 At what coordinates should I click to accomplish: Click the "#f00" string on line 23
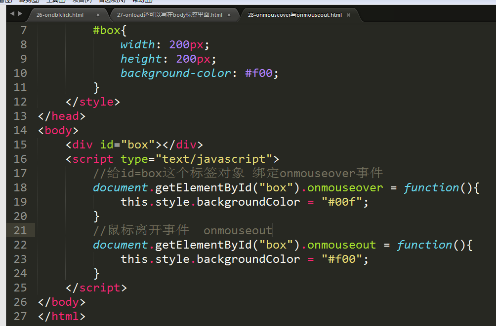pyautogui.click(x=342, y=259)
